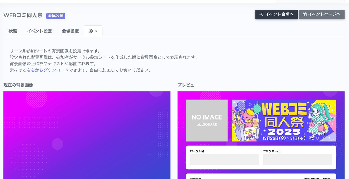Click the WEBコミ同人祭 event title
The width and height of the screenshot is (349, 179).
[23, 16]
